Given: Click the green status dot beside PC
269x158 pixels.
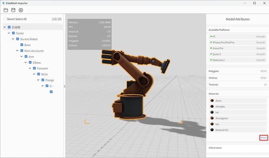Looking at the screenshot, I should point(211,36).
